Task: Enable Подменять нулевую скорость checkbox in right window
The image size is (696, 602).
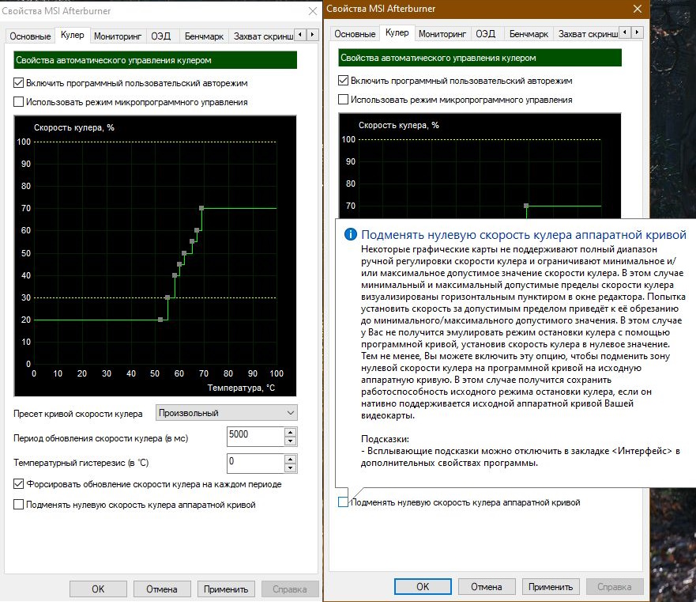Action: click(343, 502)
